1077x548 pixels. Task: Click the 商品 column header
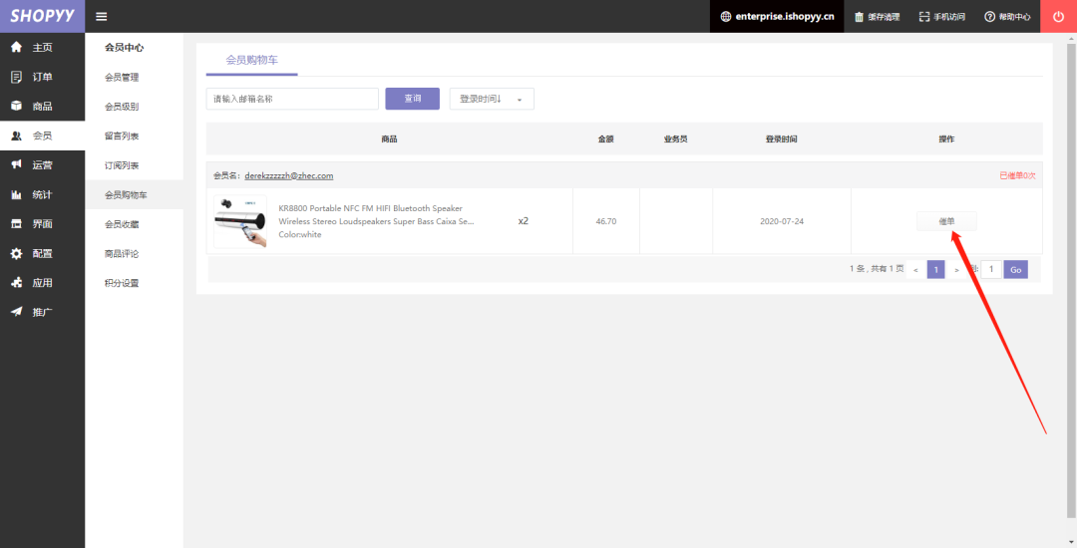point(390,139)
